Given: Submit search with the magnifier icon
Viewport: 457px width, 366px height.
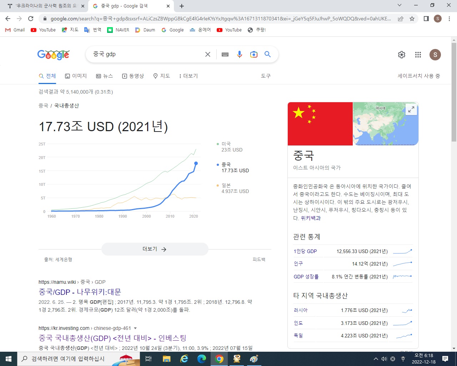Looking at the screenshot, I should click(x=267, y=54).
